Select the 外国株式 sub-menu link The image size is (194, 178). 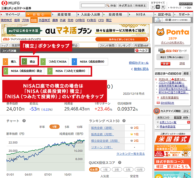point(45,20)
